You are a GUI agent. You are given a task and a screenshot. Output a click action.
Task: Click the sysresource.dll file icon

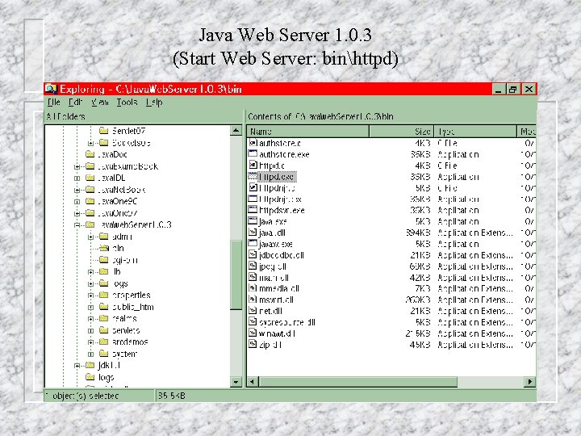coord(253,321)
